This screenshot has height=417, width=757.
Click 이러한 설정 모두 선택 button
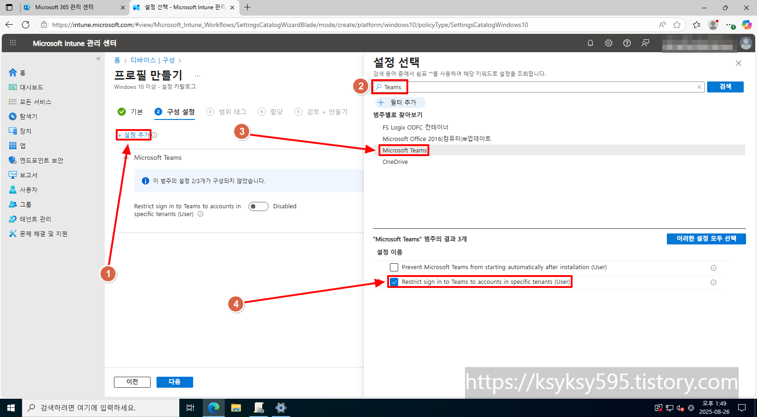pyautogui.click(x=706, y=239)
